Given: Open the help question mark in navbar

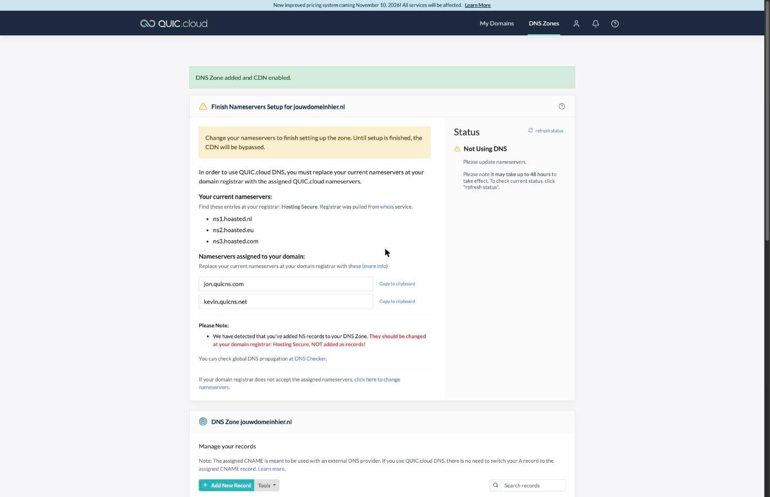Looking at the screenshot, I should tap(615, 24).
